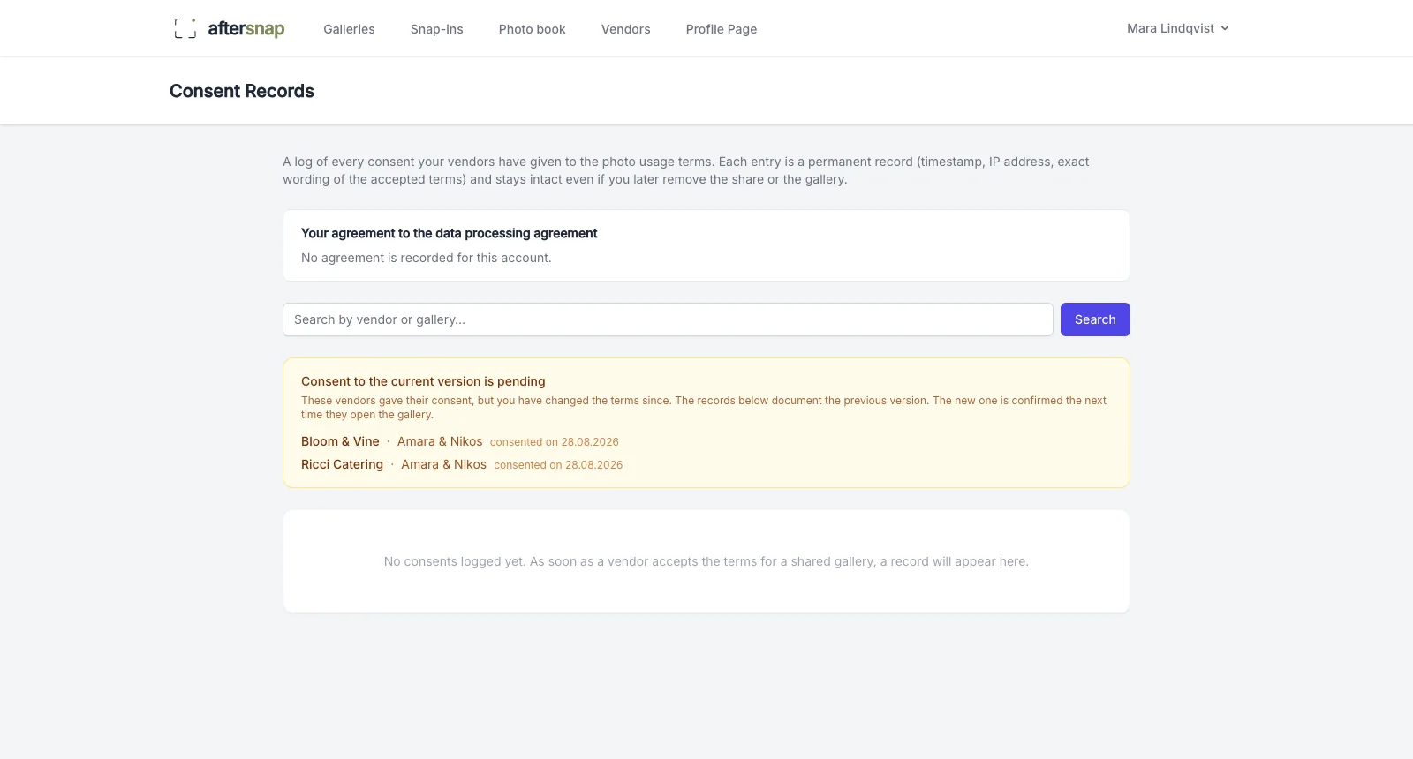The height and width of the screenshot is (759, 1413).
Task: Click the "Consent to the current version is pending" title
Action: pyautogui.click(x=423, y=381)
